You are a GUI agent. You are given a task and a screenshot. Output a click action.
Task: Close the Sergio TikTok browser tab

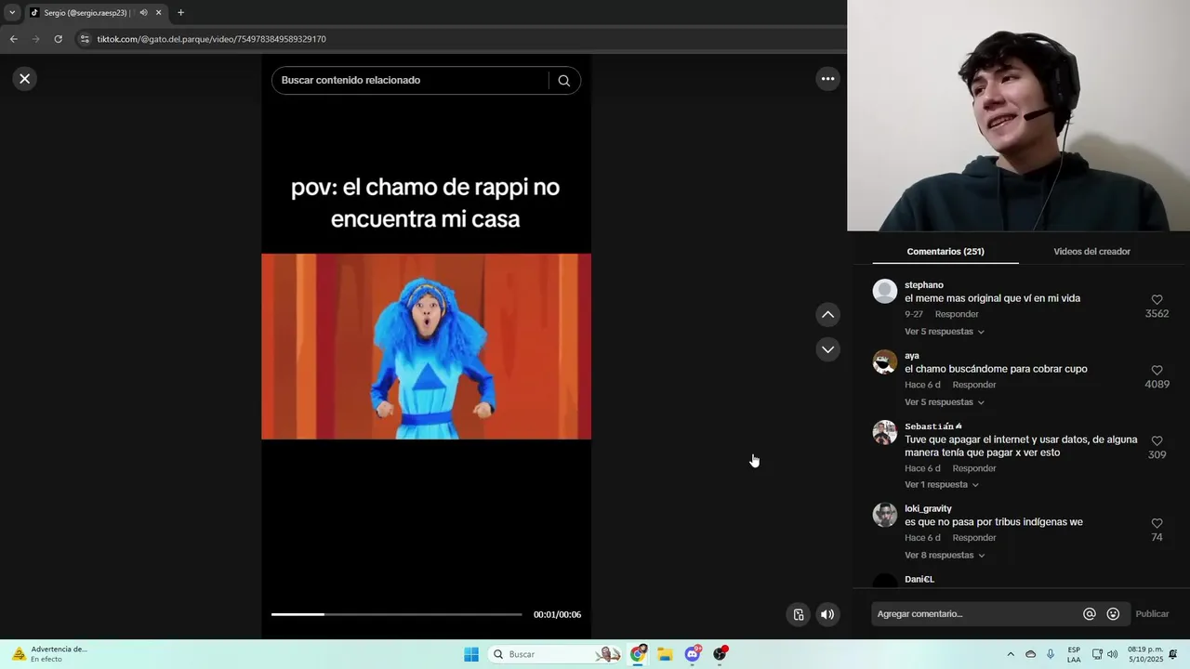(x=158, y=13)
